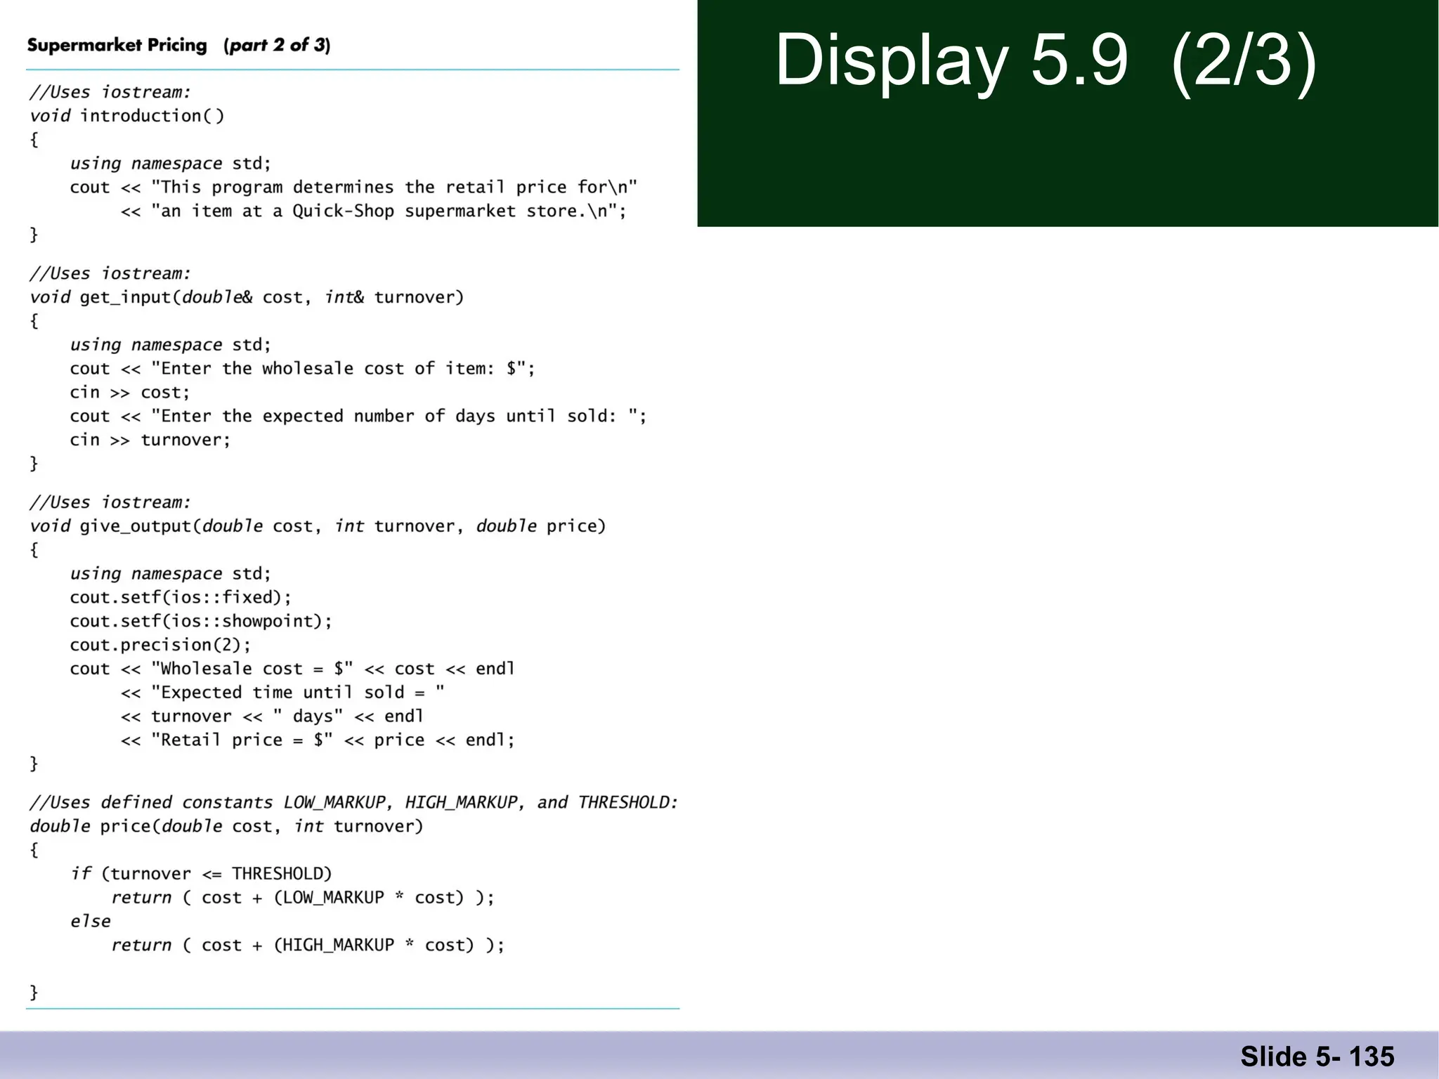Image resolution: width=1439 pixels, height=1079 pixels.
Task: Click the line with 'This program determines the retail price'
Action: coord(353,188)
